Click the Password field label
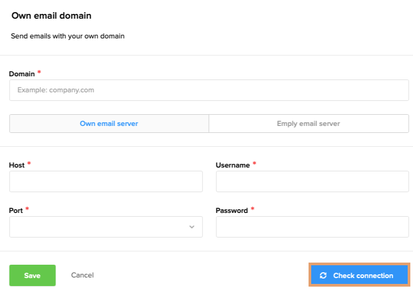Image resolution: width=413 pixels, height=293 pixels. (x=232, y=211)
